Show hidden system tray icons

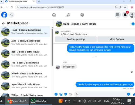pyautogui.click(x=75, y=101)
